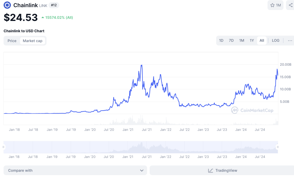
Task: Open the share icon button
Action: click(x=291, y=5)
